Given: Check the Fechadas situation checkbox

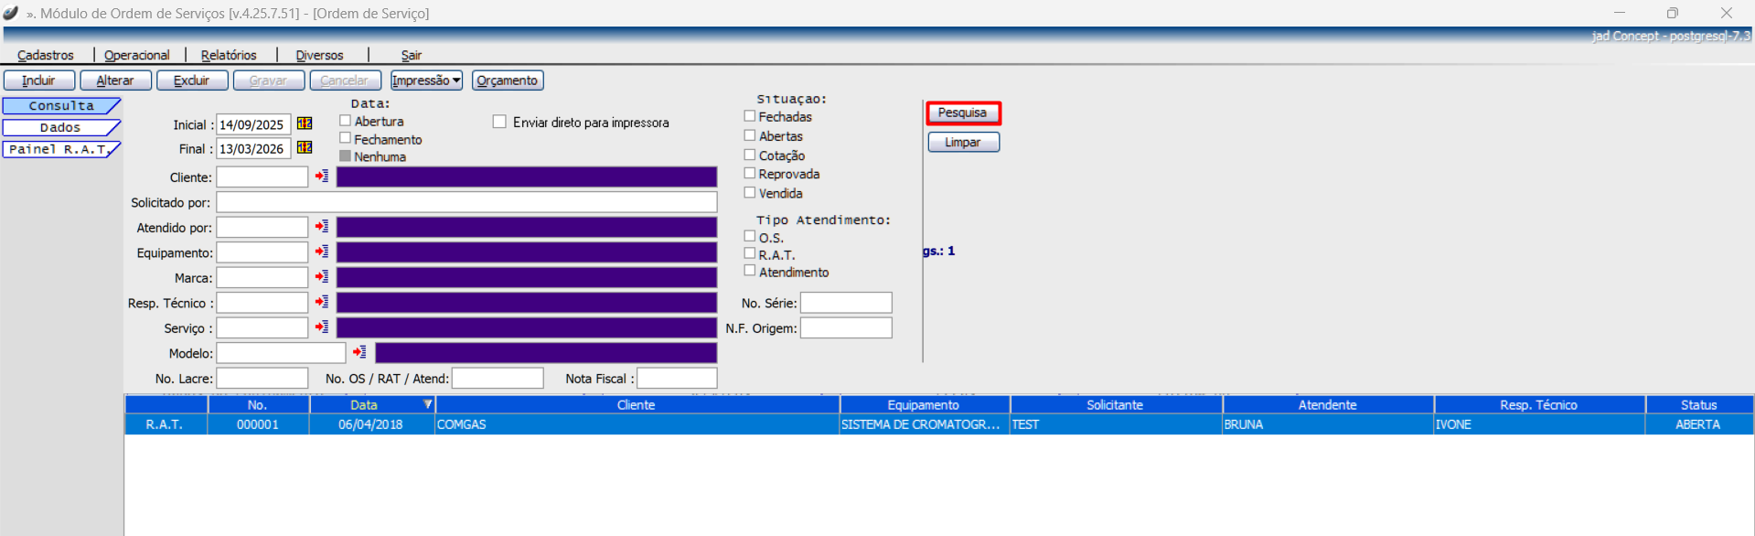Looking at the screenshot, I should (750, 116).
